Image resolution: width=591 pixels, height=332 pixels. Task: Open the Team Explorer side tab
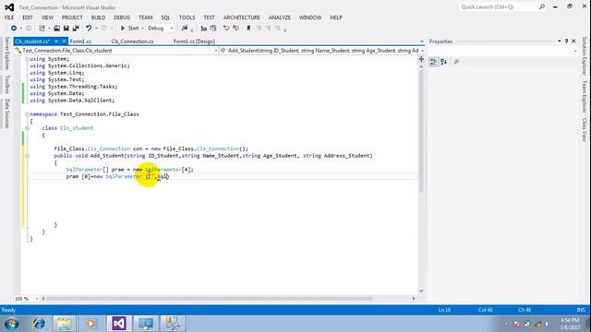[x=585, y=97]
